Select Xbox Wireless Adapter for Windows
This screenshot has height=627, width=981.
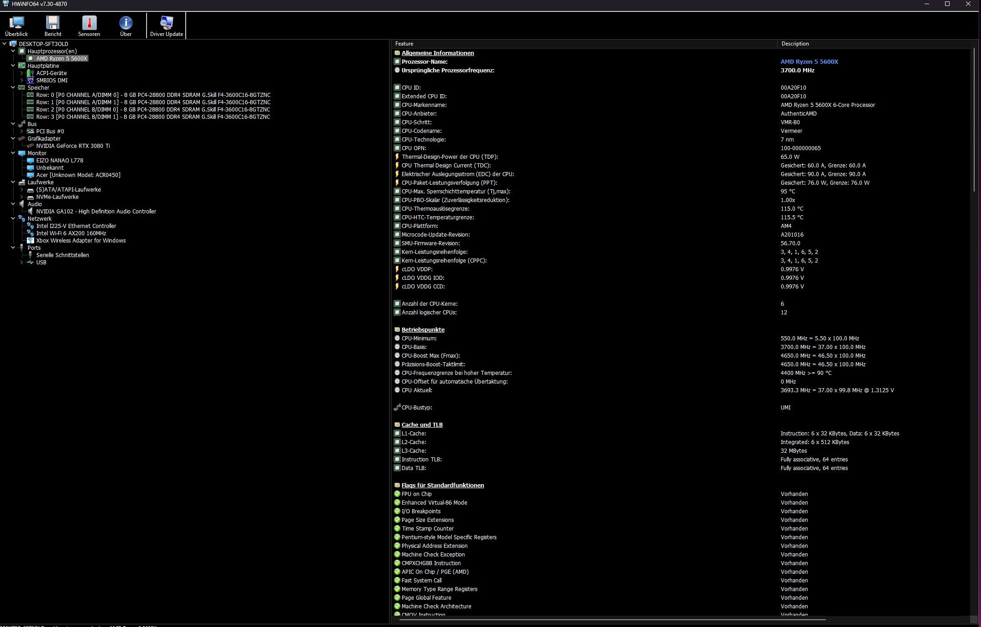click(x=81, y=241)
